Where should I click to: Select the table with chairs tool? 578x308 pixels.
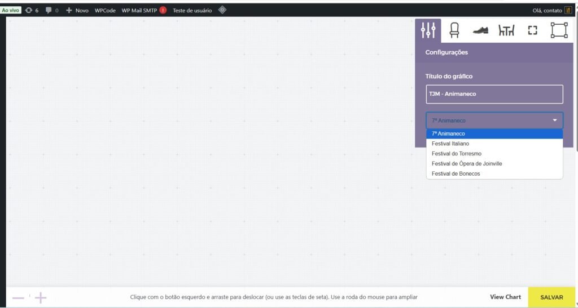pos(506,30)
